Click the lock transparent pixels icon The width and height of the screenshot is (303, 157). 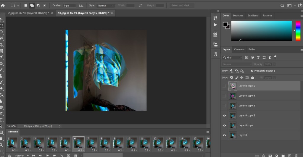coord(231,77)
